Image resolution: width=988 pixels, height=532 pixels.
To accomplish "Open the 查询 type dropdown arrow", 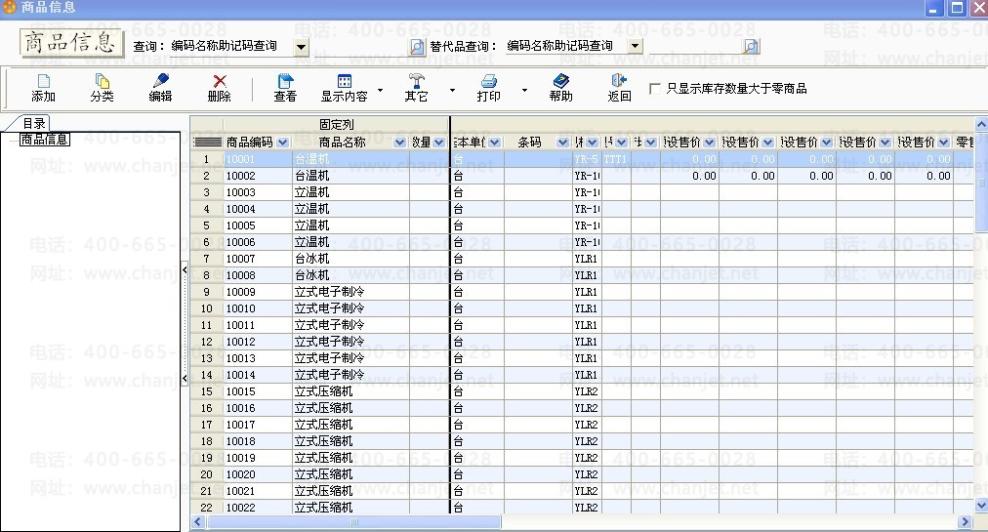I will pyautogui.click(x=301, y=46).
